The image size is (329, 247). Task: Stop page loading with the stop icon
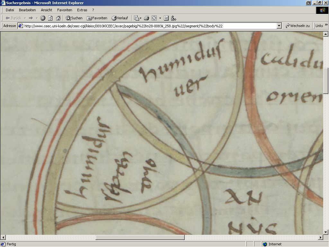click(43, 18)
